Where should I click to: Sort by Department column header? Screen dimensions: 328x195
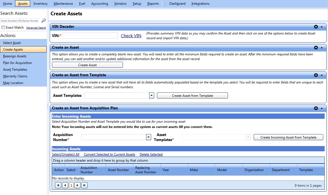point(283,170)
